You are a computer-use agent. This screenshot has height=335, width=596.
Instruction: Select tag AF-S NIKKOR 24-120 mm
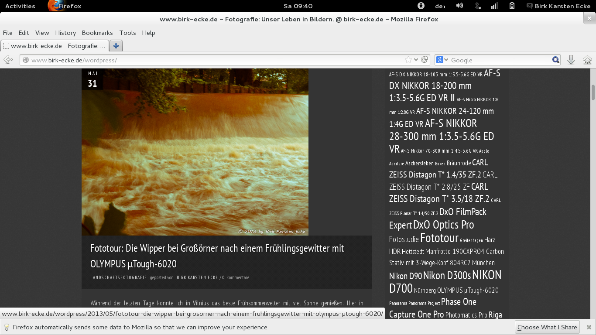point(442,117)
